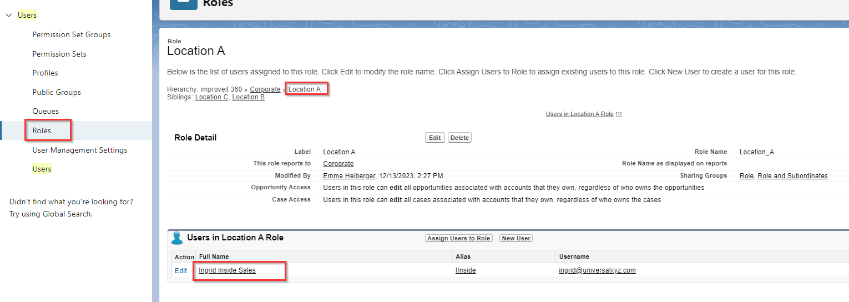Open sibling role Location B
Viewport: 849px width, 302px height.
coord(248,97)
